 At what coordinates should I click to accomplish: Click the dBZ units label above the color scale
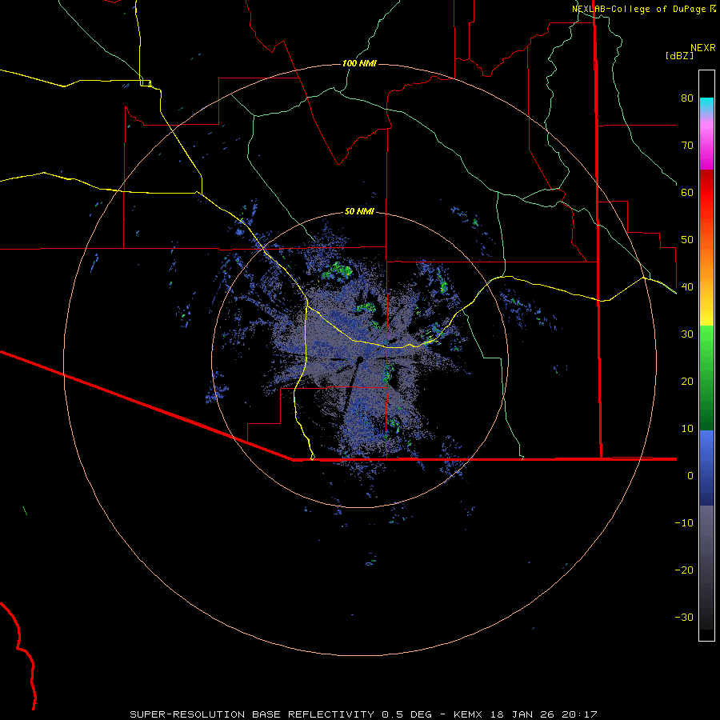coord(679,55)
